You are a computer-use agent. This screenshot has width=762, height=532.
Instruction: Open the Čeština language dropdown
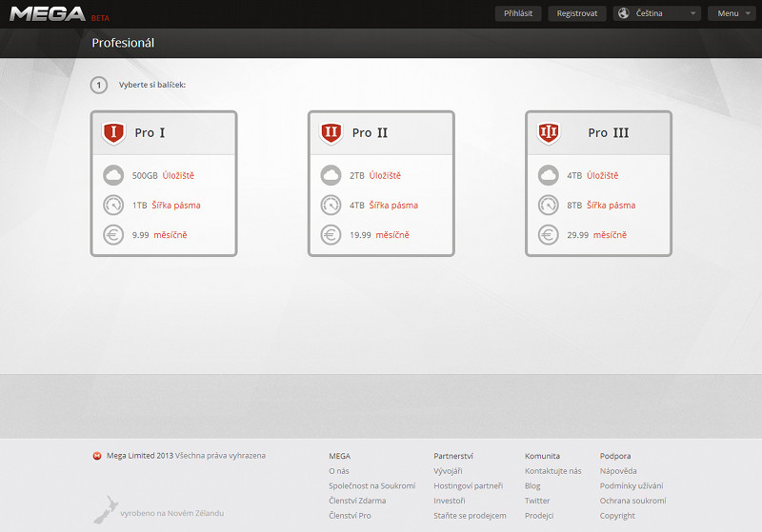656,13
